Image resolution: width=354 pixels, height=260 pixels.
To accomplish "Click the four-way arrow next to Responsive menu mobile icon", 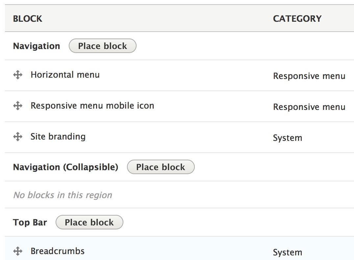I will pos(17,106).
